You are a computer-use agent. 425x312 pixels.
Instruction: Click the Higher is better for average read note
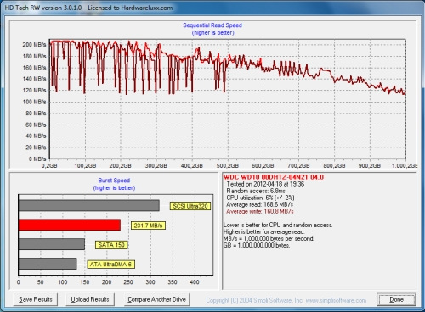pyautogui.click(x=264, y=231)
